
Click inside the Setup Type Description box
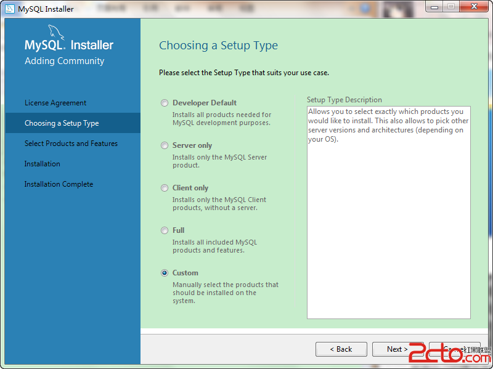click(389, 213)
